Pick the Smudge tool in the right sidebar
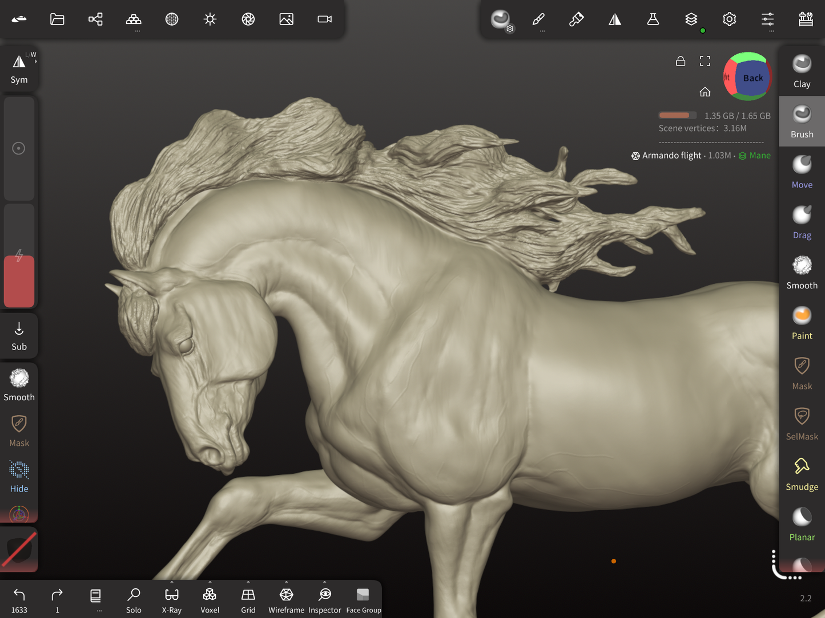Screen dimensions: 825x618 (x=802, y=474)
